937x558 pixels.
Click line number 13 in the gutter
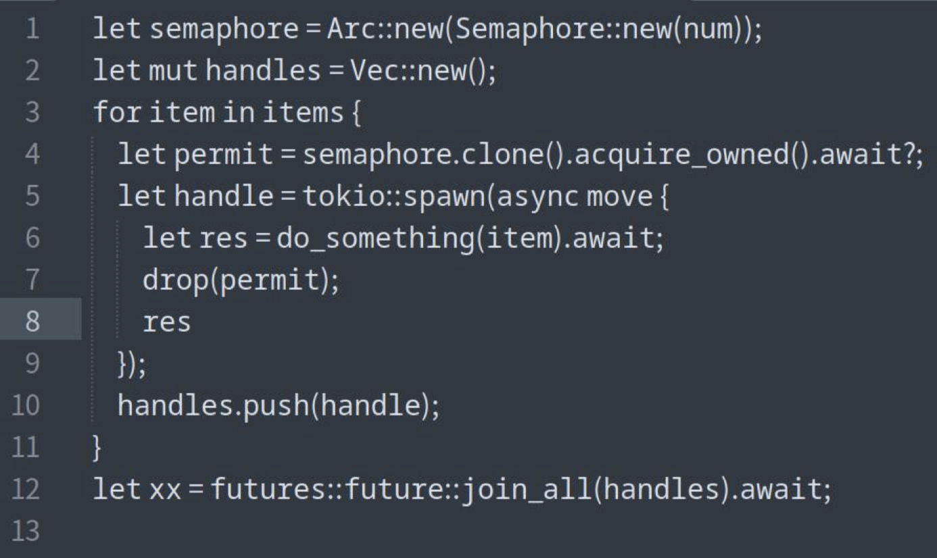26,532
